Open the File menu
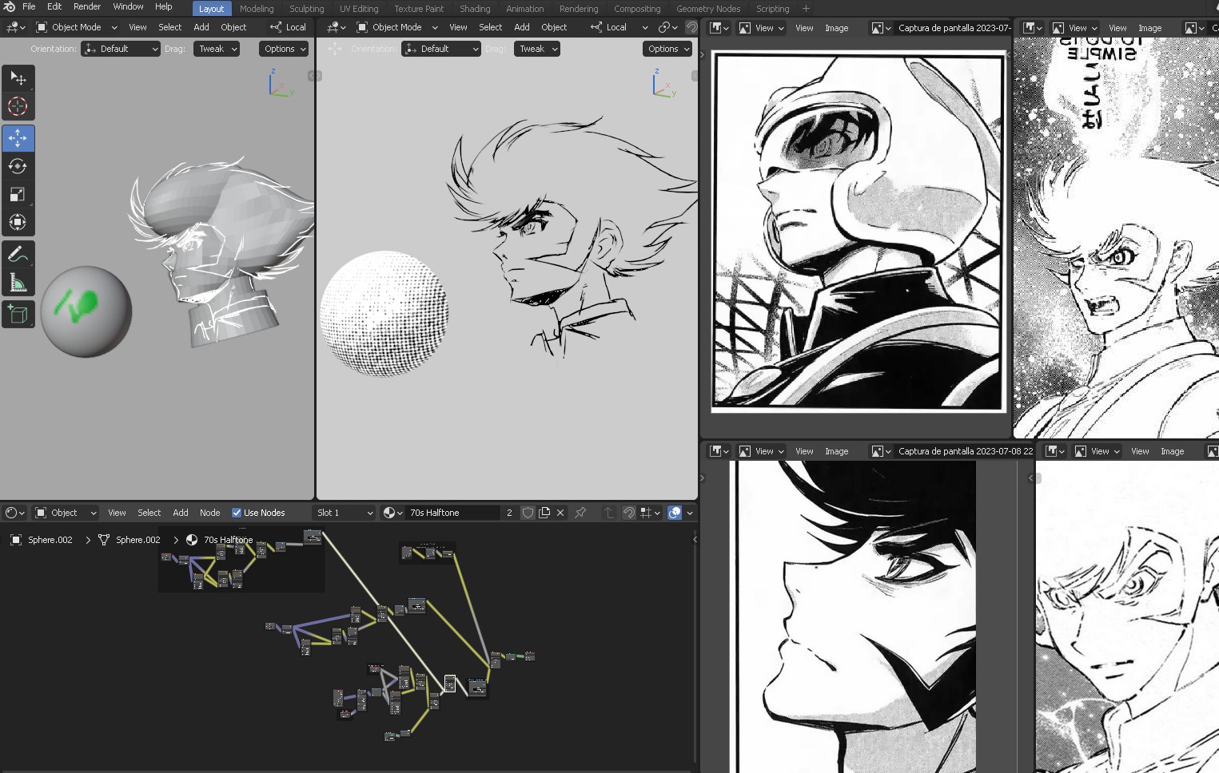1219x773 pixels. coord(29,6)
